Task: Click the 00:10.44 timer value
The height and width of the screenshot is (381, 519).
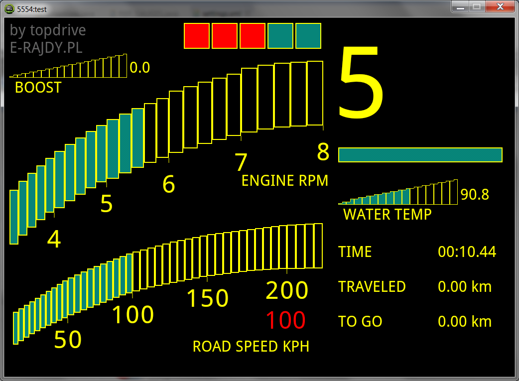Action: [x=467, y=252]
